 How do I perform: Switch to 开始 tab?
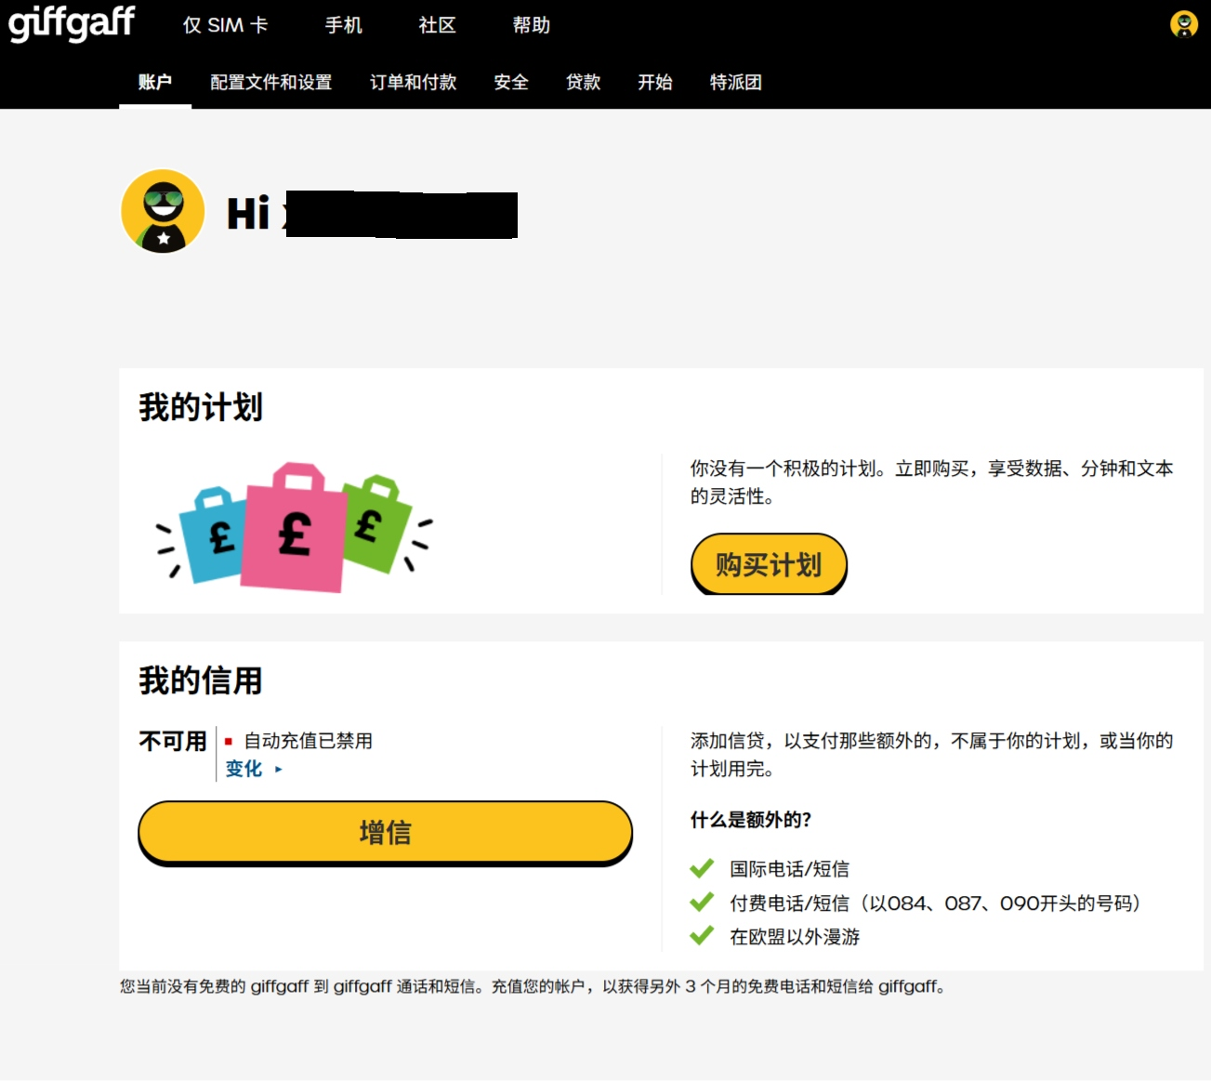click(x=654, y=82)
